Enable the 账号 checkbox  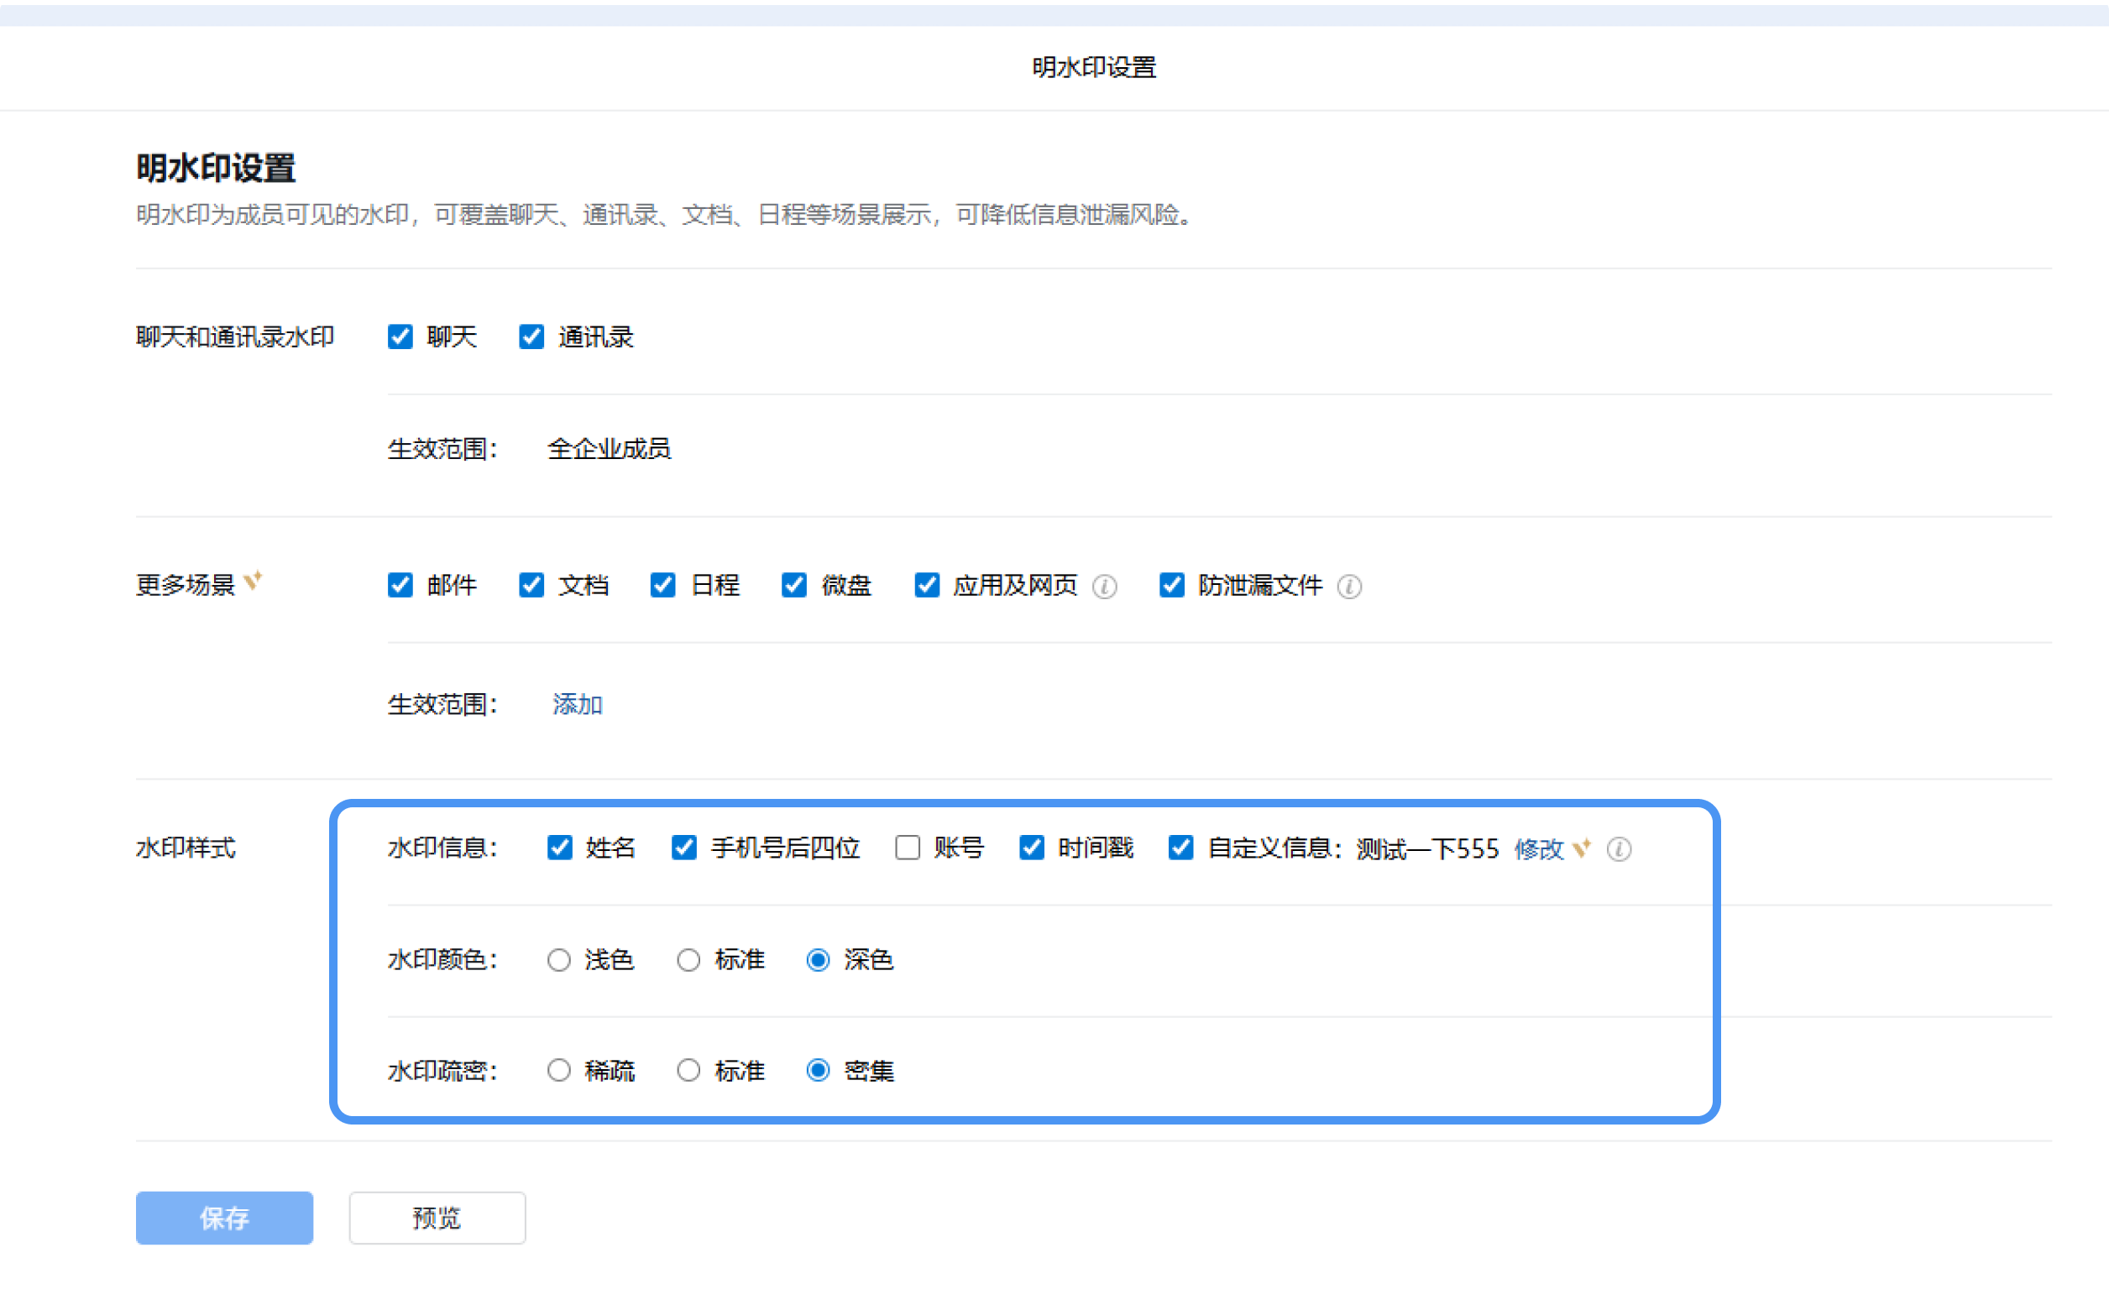click(x=908, y=848)
